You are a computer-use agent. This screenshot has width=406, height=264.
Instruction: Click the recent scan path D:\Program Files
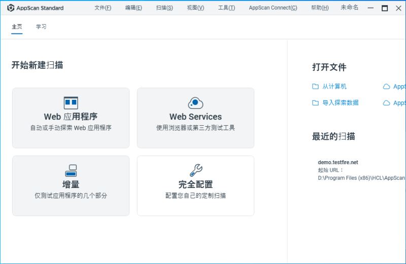coord(361,178)
